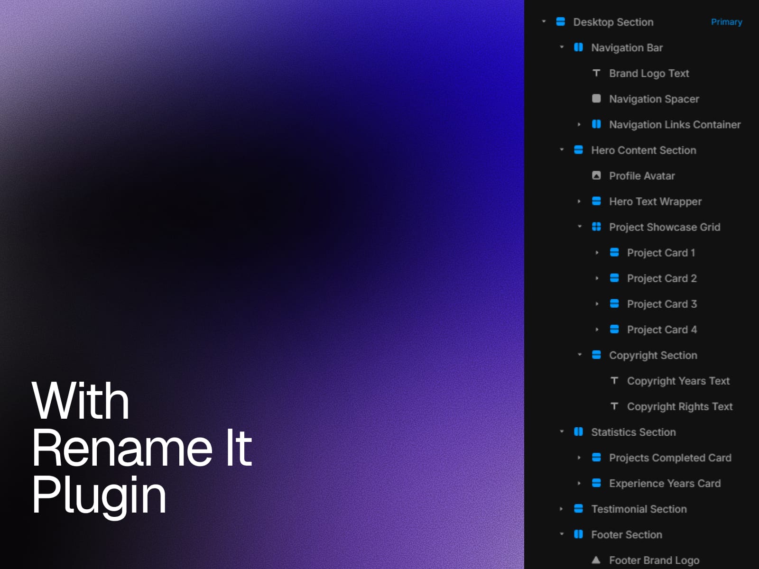This screenshot has width=759, height=569.
Task: Select the Hero Content Section layer
Action: pyautogui.click(x=643, y=150)
